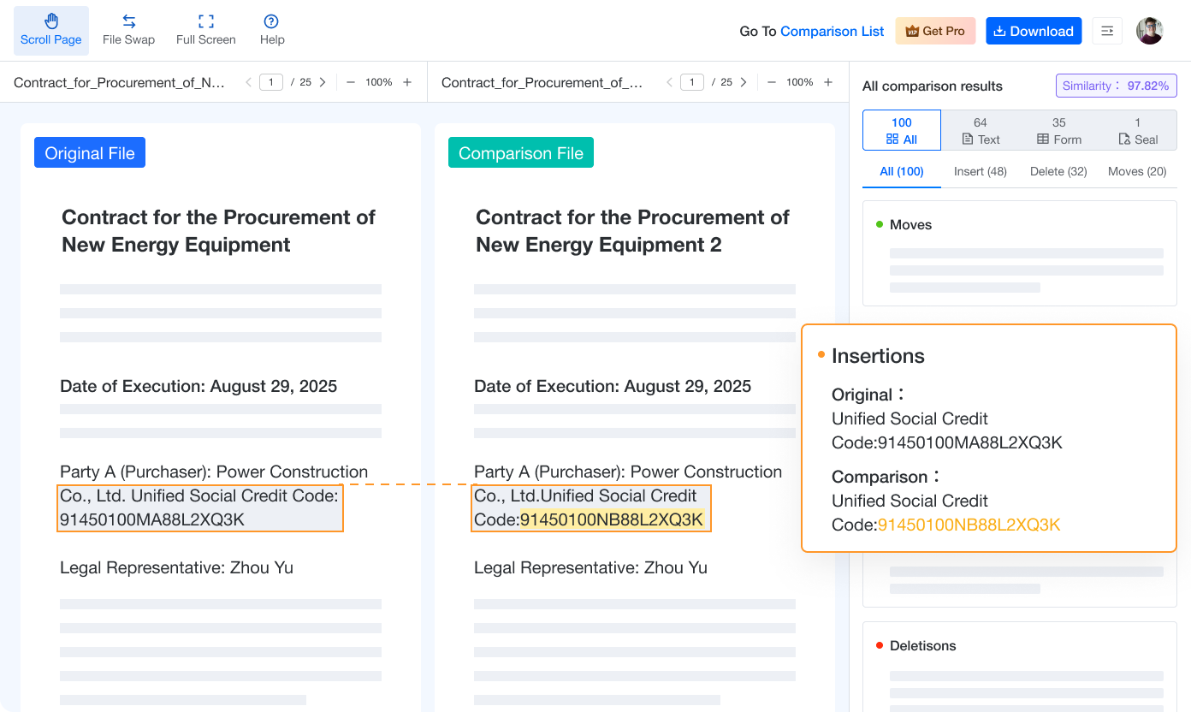Zoom out the original file
This screenshot has width=1191, height=712.
coord(351,82)
